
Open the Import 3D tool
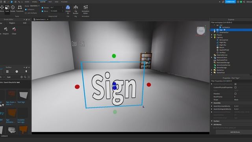point(68,9)
